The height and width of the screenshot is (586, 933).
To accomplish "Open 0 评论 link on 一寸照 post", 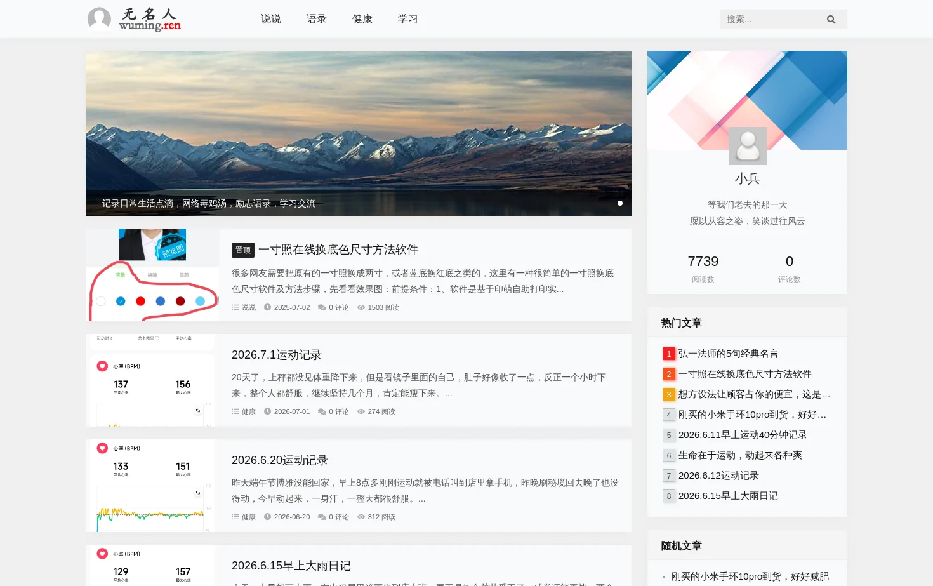I will [339, 307].
